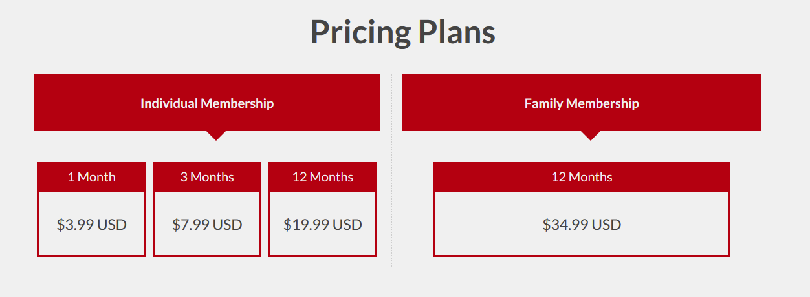Click USD next to the $7.99 price

228,225
